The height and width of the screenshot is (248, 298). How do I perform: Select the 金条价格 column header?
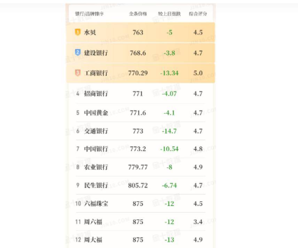pyautogui.click(x=138, y=14)
